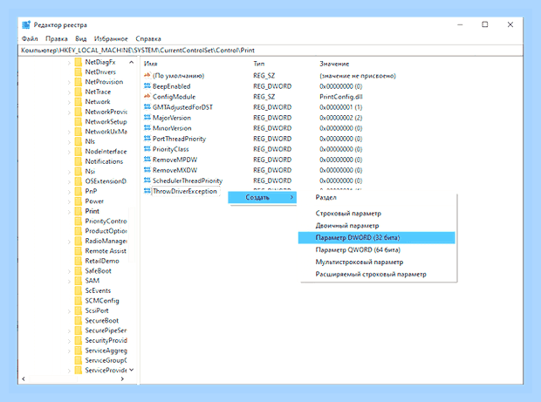Viewport: 541px width, 402px height.
Task: Click the Registry Editor app icon in title bar
Action: [x=26, y=24]
